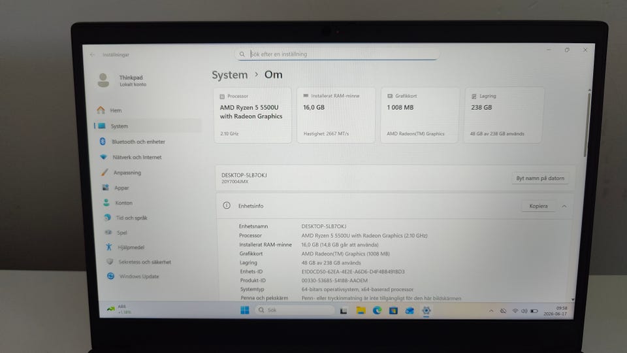
Task: Click the Wi-Fi tray icon
Action: (515, 311)
